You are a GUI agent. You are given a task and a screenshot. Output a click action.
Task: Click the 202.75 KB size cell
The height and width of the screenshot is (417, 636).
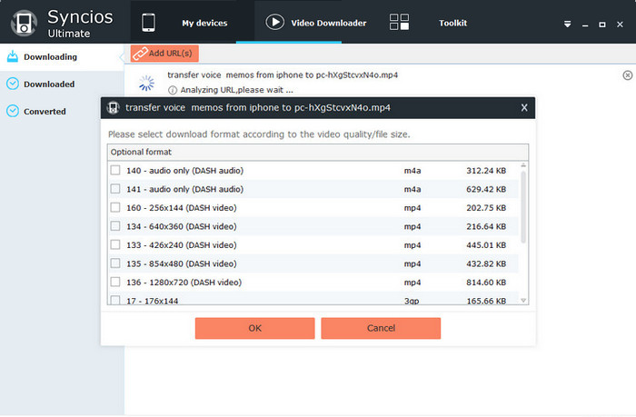486,208
